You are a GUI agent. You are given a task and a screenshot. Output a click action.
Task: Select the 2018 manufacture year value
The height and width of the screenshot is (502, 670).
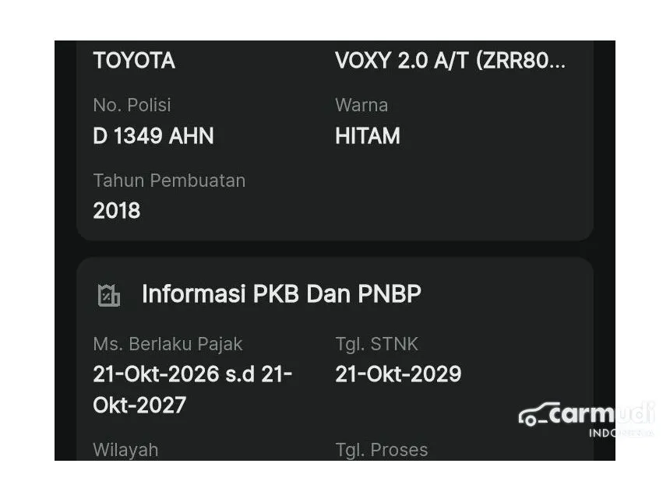(117, 211)
